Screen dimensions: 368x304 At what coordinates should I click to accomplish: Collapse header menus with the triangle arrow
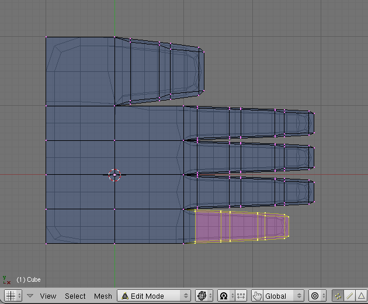(30, 296)
